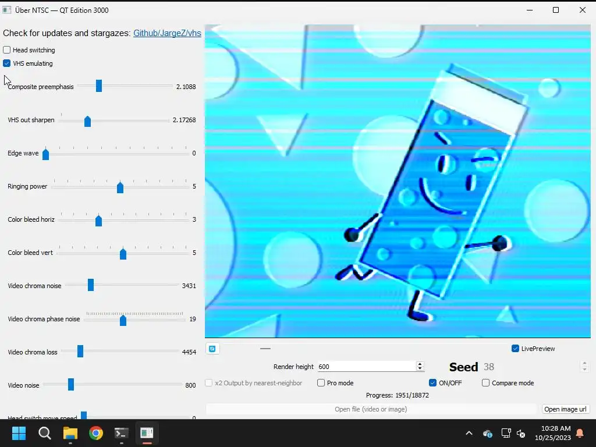Enable the Head switching checkbox
This screenshot has height=447, width=596.
tap(6, 50)
